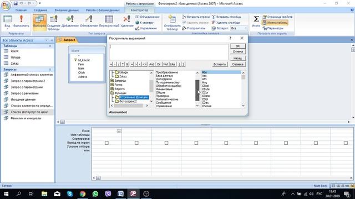
Task: Open Chrome from taskbar
Action: [x=83, y=194]
